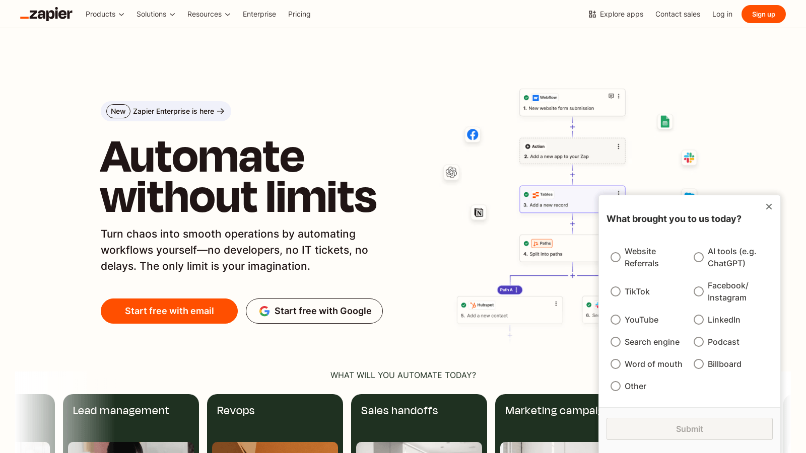The height and width of the screenshot is (453, 806).
Task: Open the Pricing page
Action: [299, 14]
